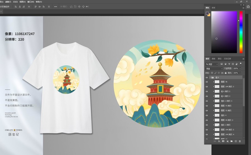The image size is (251, 155).
Task: Toggle visibility of 图层 144 拷贝 3
Action: tap(207, 86)
